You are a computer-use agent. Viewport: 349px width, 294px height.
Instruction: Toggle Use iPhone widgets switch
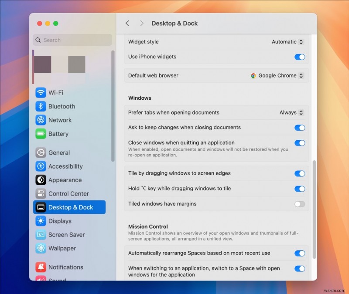coord(300,57)
